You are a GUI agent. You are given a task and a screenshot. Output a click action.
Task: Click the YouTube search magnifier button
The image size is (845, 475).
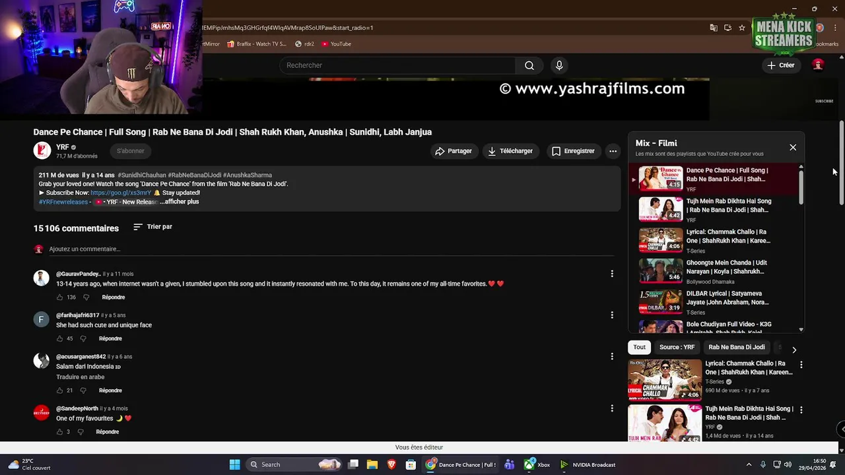(x=529, y=65)
